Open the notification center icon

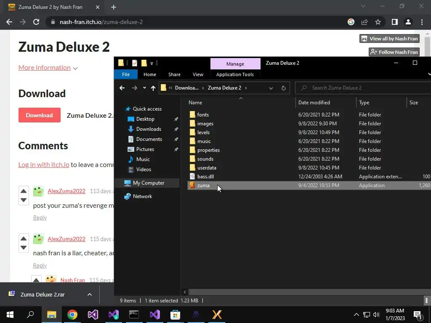[418, 315]
